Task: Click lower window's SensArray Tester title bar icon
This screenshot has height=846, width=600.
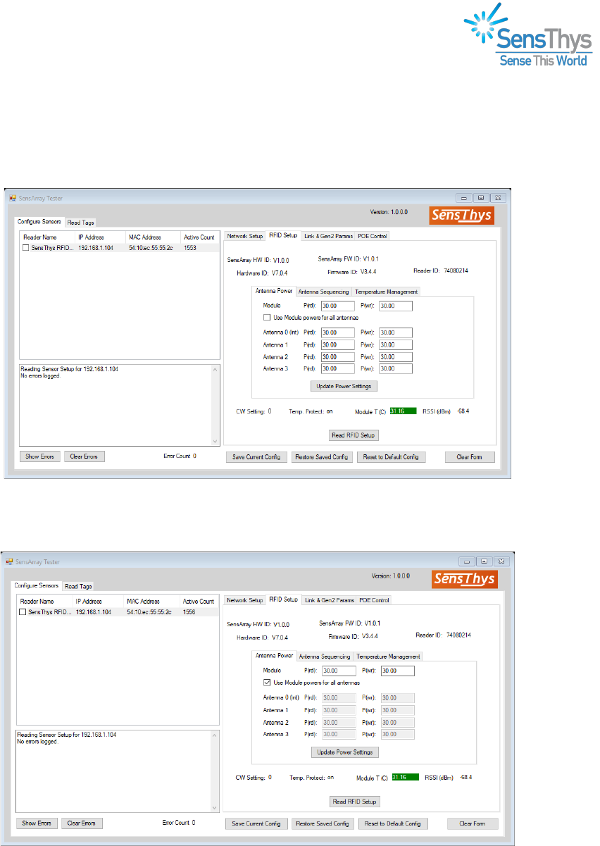Action: [x=11, y=562]
